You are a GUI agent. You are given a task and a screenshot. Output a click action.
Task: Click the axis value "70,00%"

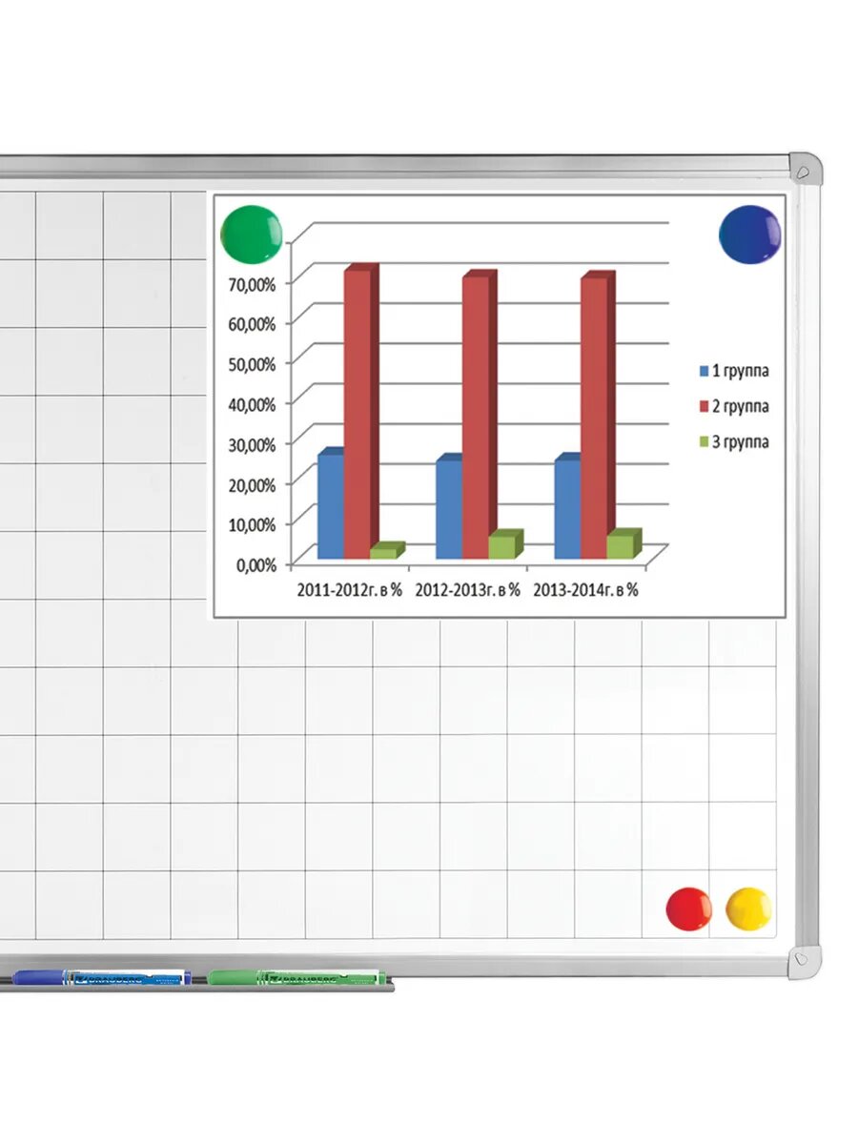253,283
